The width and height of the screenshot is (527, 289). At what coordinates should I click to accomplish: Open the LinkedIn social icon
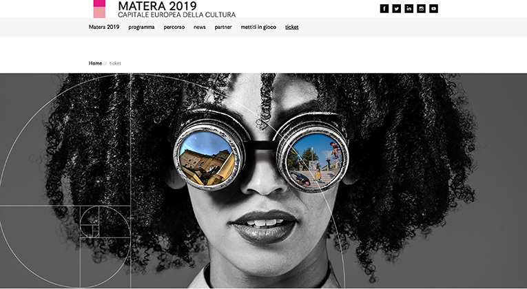[x=409, y=9]
